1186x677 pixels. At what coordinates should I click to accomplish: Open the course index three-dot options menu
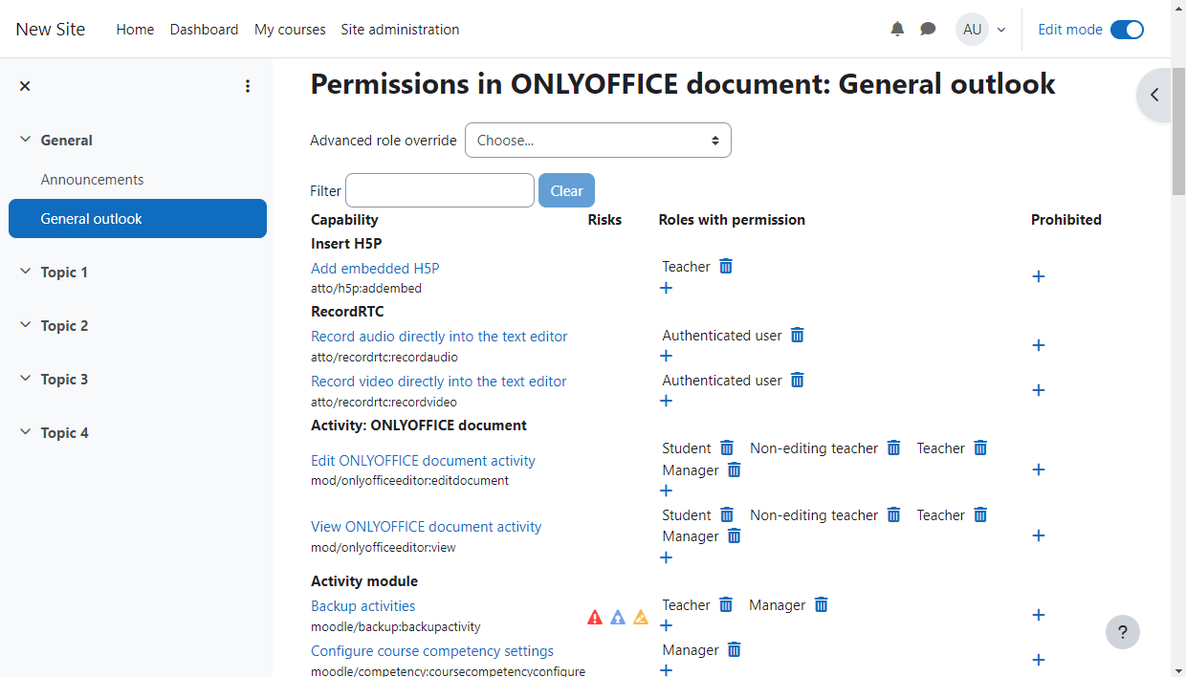point(248,86)
